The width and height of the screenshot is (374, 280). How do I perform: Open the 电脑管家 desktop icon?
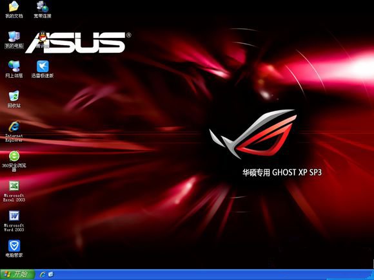(14, 249)
